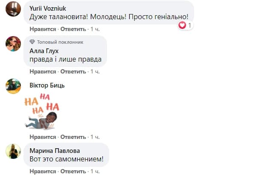277x175 pixels.
Task: Click Нравится under Марина Павлова's comment
Action: [x=43, y=171]
